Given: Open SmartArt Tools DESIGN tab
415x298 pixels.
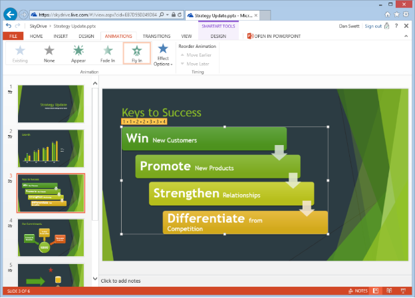Looking at the screenshot, I should [218, 36].
